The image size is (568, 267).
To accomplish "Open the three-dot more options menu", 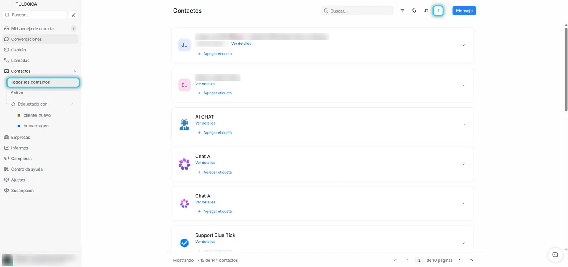I will pyautogui.click(x=438, y=11).
